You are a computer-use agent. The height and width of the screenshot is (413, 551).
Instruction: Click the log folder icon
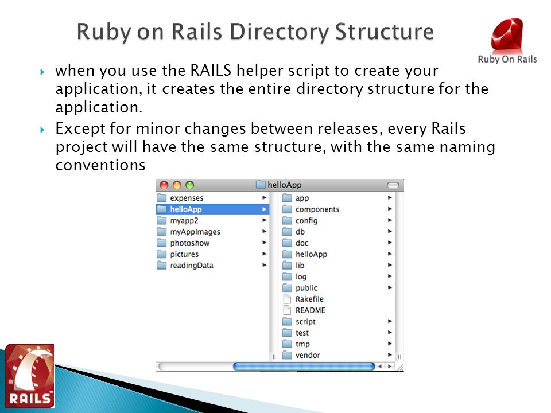pos(287,276)
